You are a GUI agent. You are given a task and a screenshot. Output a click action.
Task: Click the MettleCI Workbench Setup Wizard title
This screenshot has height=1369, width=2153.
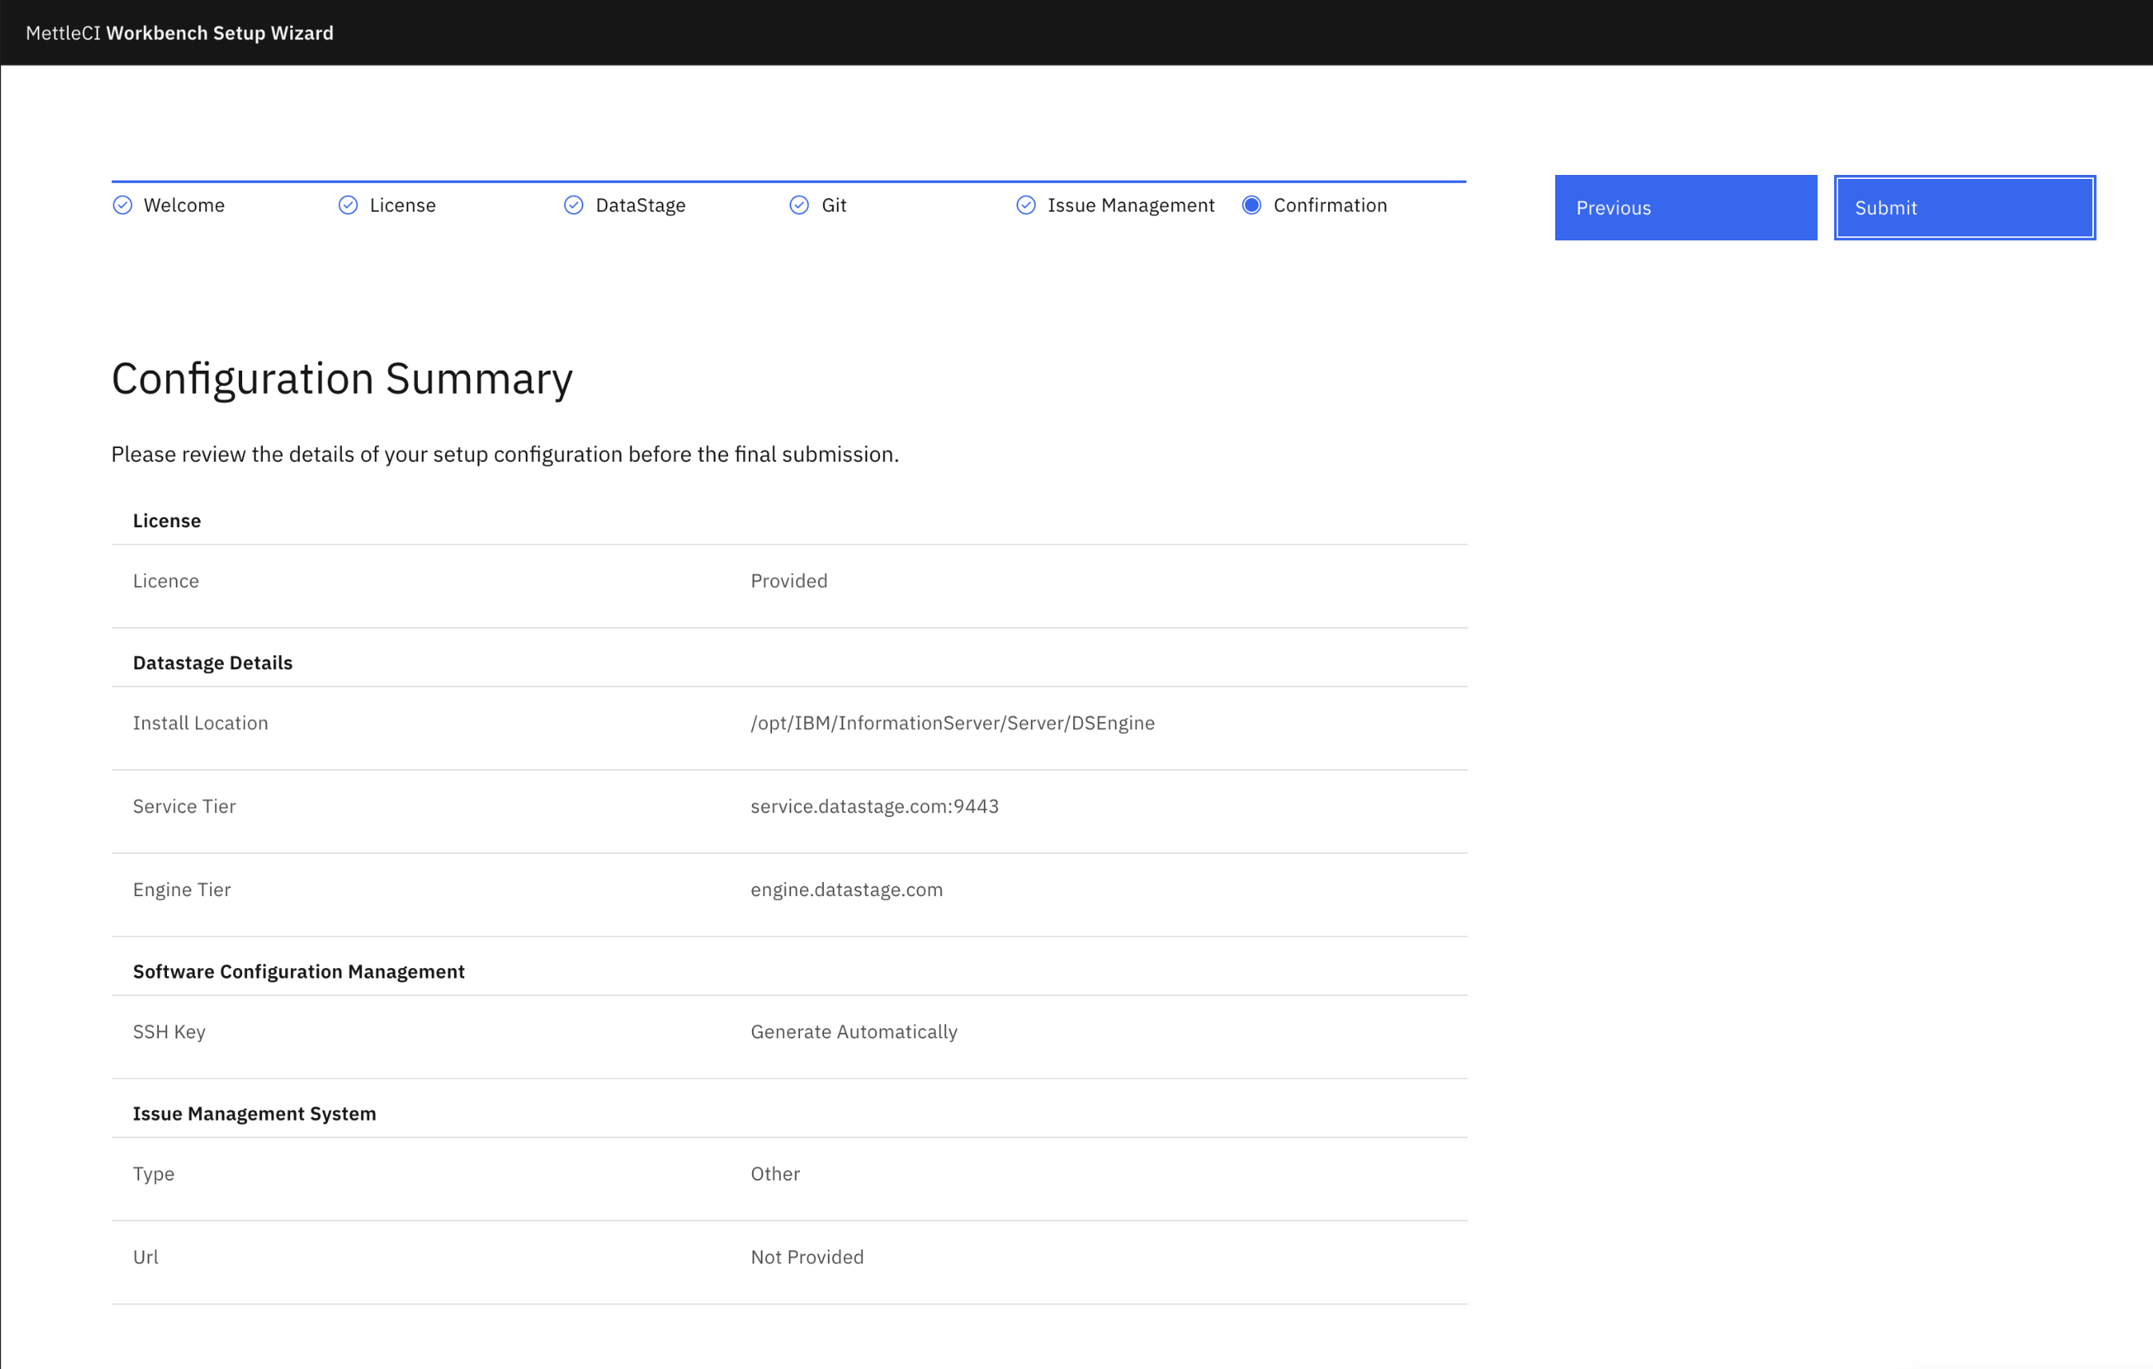tap(180, 33)
